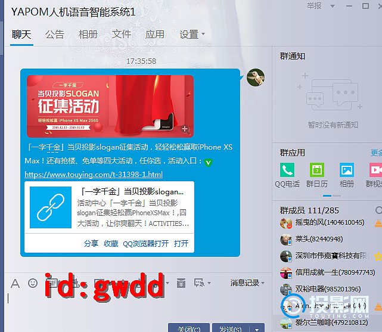Click the 群成员 111/285 header
Image resolution: width=382 pixels, height=332 pixels.
(309, 210)
